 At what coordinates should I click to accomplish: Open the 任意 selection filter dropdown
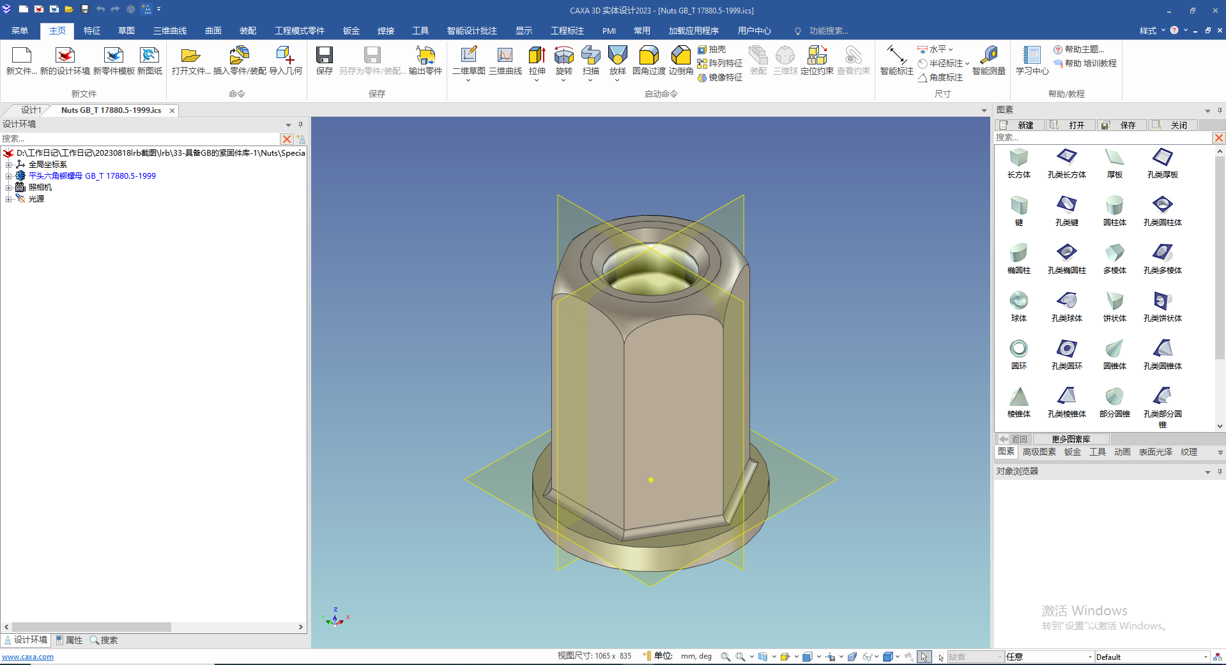1090,657
